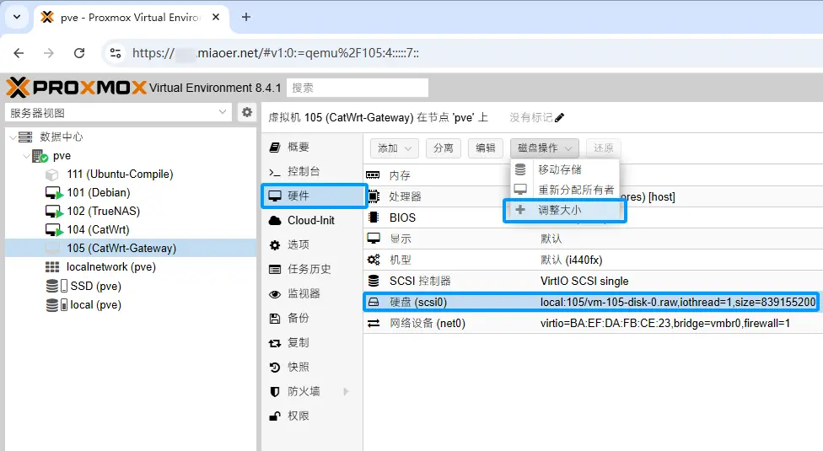The image size is (823, 451).
Task: Click the VirtIO SCSI single value
Action: [x=584, y=281]
